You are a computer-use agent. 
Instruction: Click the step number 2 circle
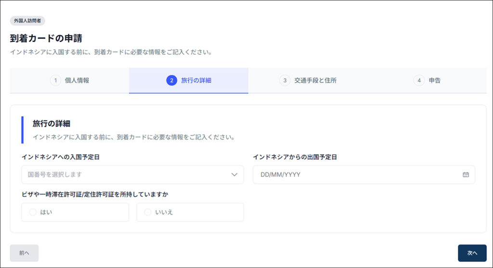(172, 80)
